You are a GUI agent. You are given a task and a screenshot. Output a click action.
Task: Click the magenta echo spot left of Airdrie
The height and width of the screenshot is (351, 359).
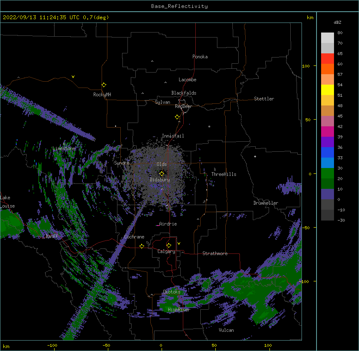(x=157, y=226)
